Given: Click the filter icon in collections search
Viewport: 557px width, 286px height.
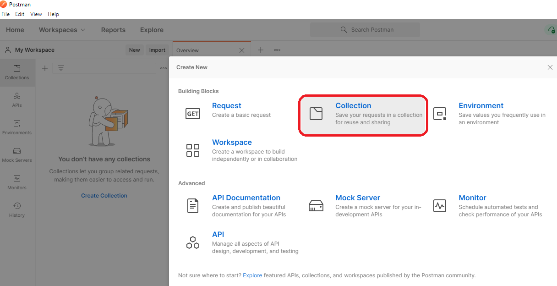Looking at the screenshot, I should click(60, 68).
